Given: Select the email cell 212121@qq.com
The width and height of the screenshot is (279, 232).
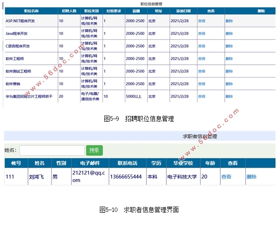Looking at the screenshot, I should click(x=90, y=177).
